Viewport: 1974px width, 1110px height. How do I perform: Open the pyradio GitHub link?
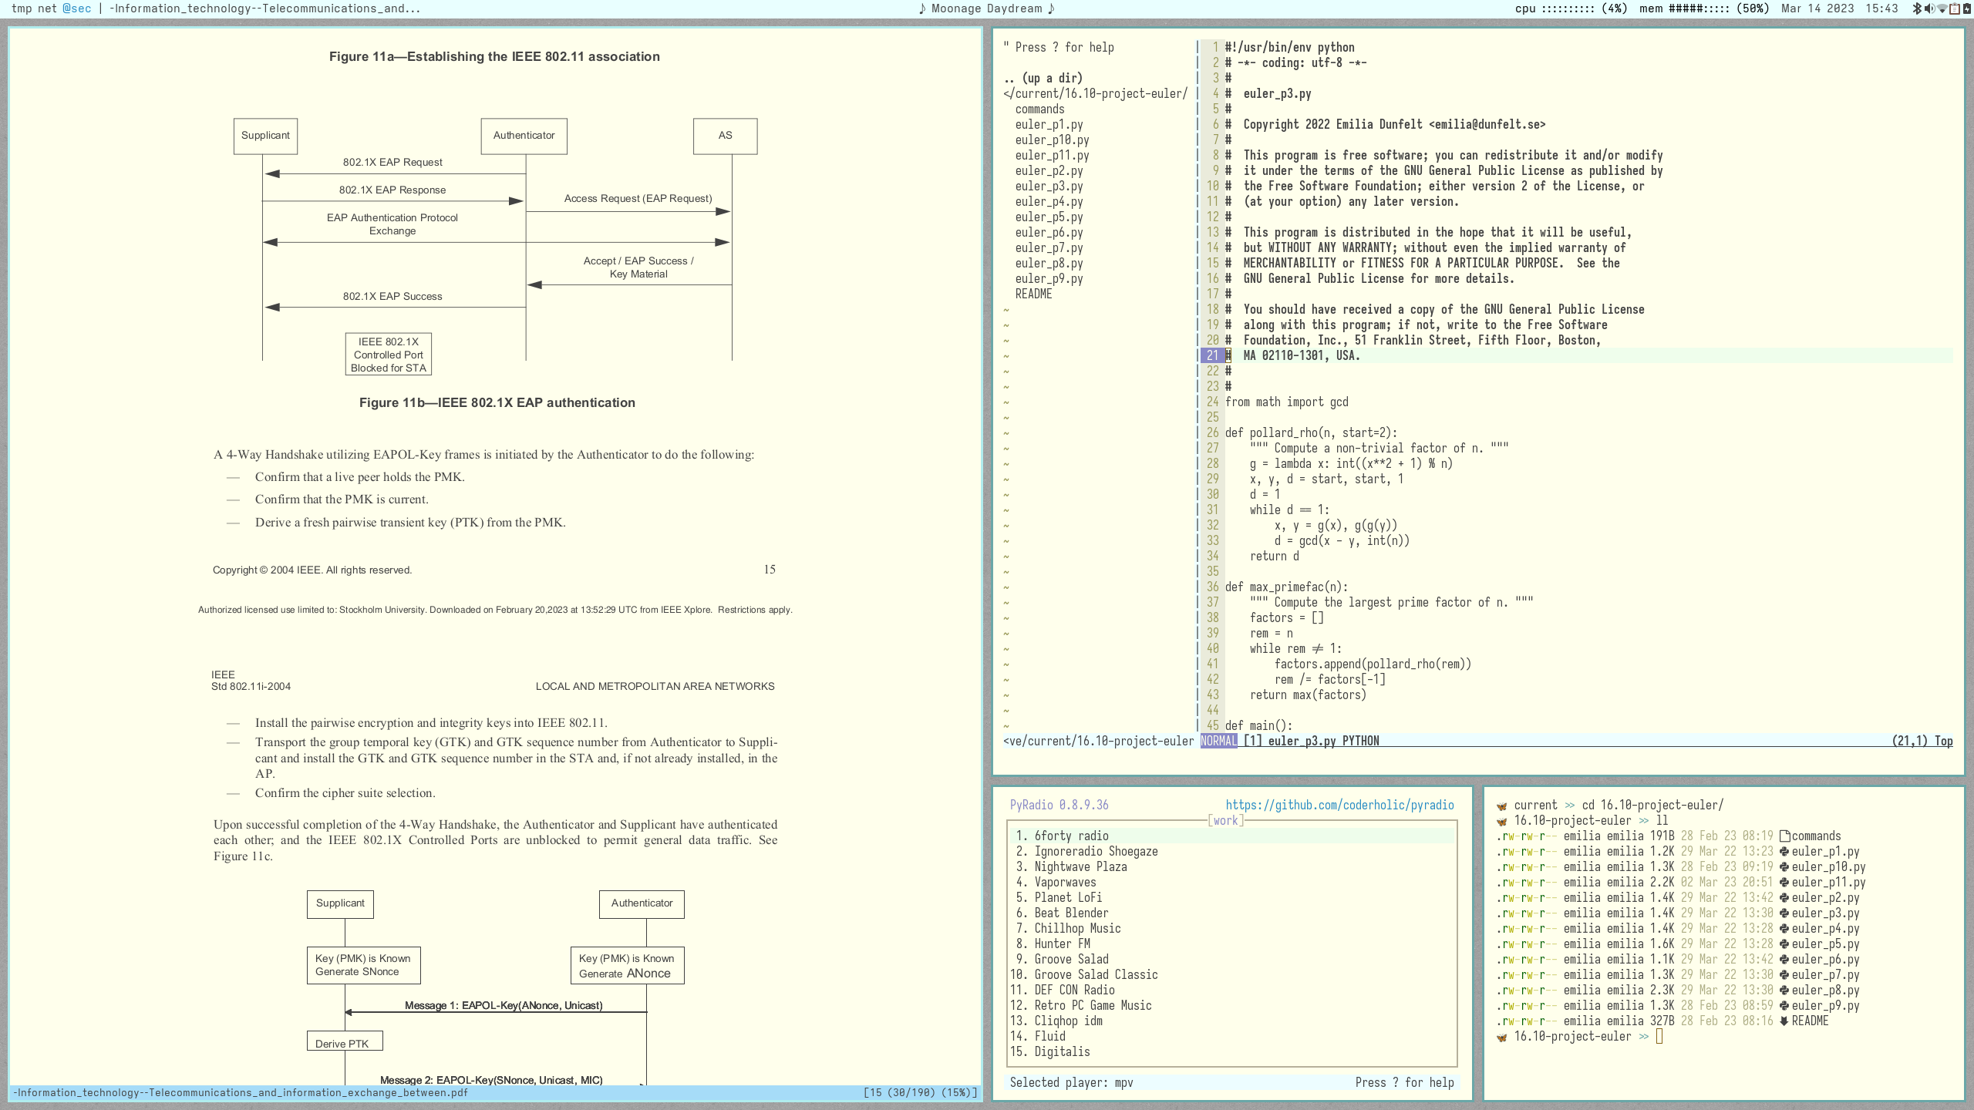(x=1339, y=805)
